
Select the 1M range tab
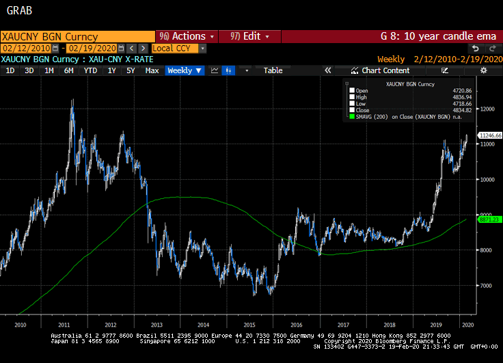coord(49,70)
